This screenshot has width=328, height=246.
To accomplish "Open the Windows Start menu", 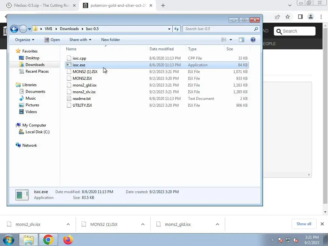I will (9, 240).
